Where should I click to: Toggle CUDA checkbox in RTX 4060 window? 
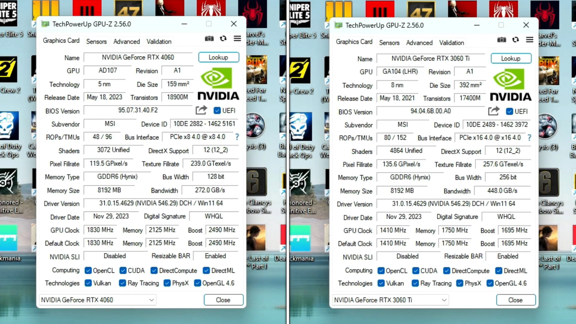point(123,270)
